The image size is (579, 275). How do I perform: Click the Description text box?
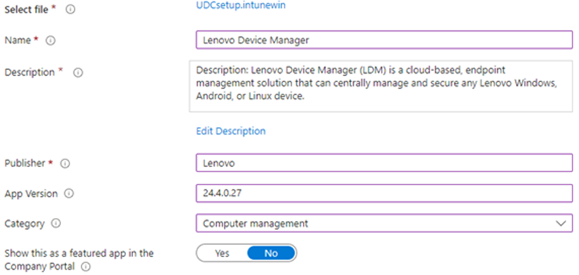pyautogui.click(x=381, y=86)
